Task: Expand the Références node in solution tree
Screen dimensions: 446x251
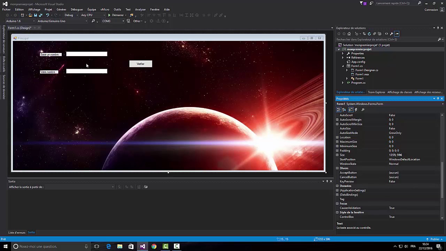Action: [343, 58]
